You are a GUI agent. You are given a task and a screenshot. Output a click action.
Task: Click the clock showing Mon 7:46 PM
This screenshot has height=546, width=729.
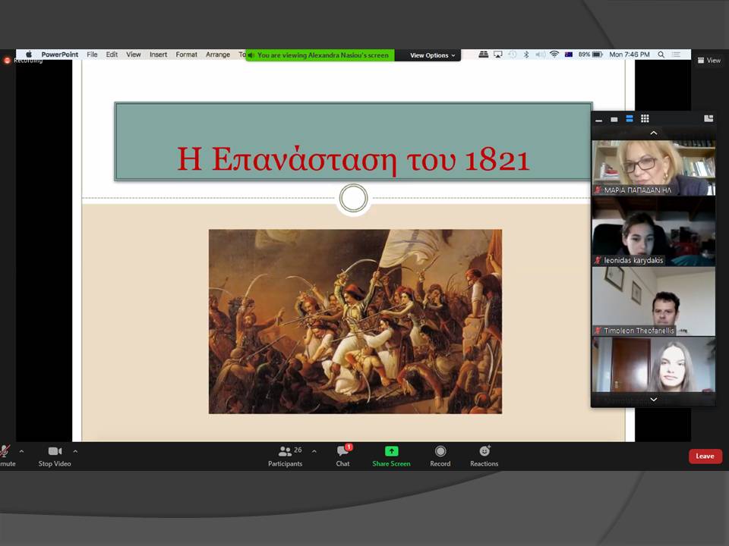coord(629,55)
